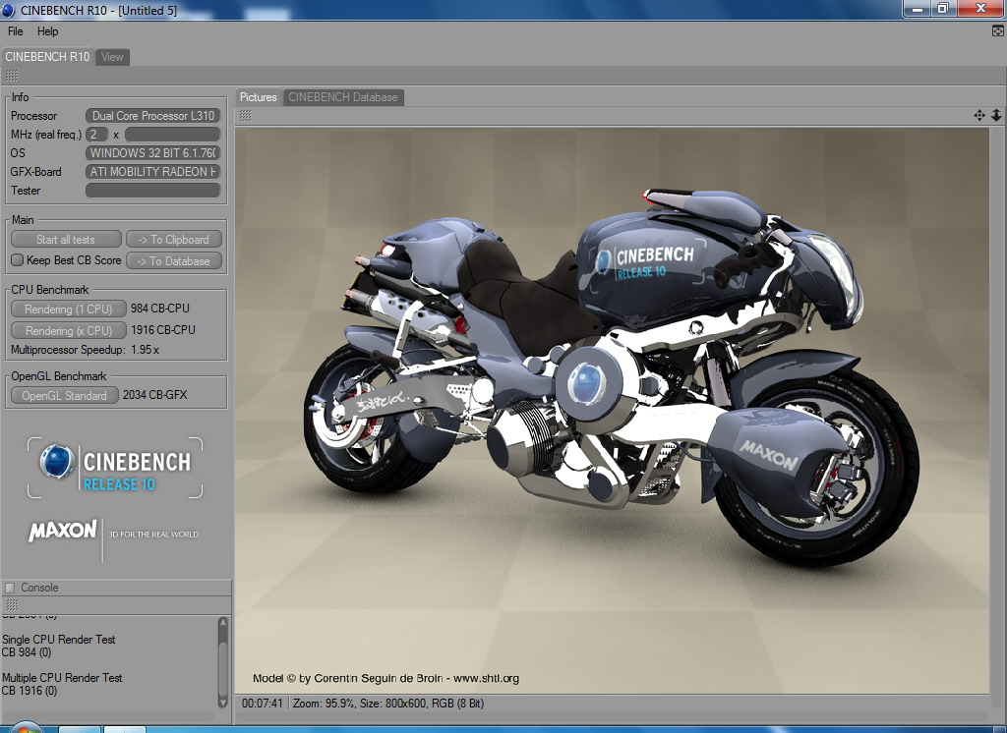This screenshot has width=1007, height=733.
Task: Click Multiple CPU Render Test console line
Action: point(62,678)
